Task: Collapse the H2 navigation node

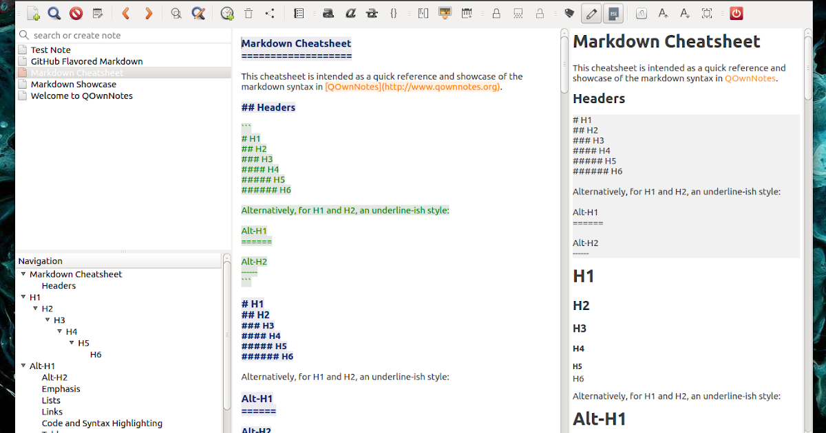Action: (35, 309)
